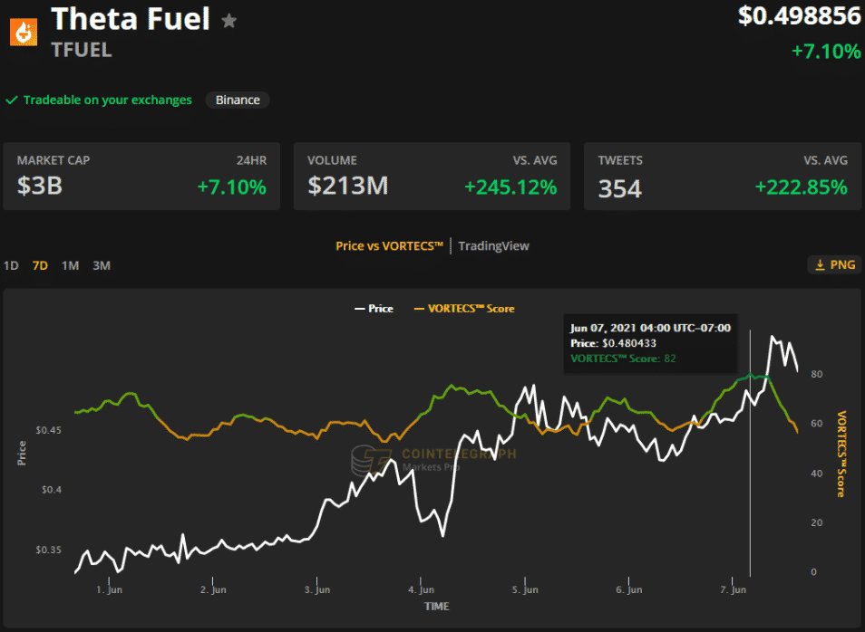Viewport: 865px width, 632px height.
Task: Click the star icon beside Theta Fuel
Action: [x=228, y=20]
